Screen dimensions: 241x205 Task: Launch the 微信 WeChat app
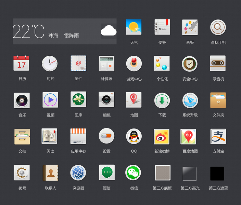tap(133, 173)
